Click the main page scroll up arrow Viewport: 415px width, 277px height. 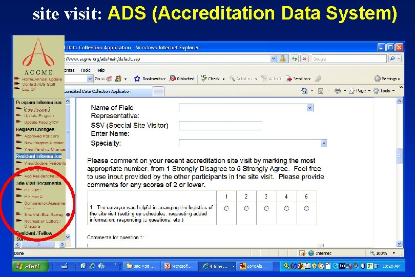[x=399, y=101]
